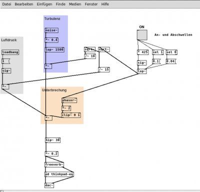Select the phasor~ object
This screenshot has width=200, height=192.
(x=69, y=100)
